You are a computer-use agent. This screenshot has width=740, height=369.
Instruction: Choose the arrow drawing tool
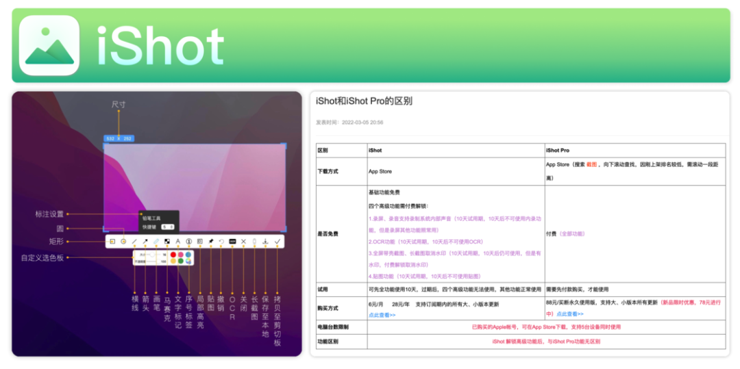click(145, 241)
